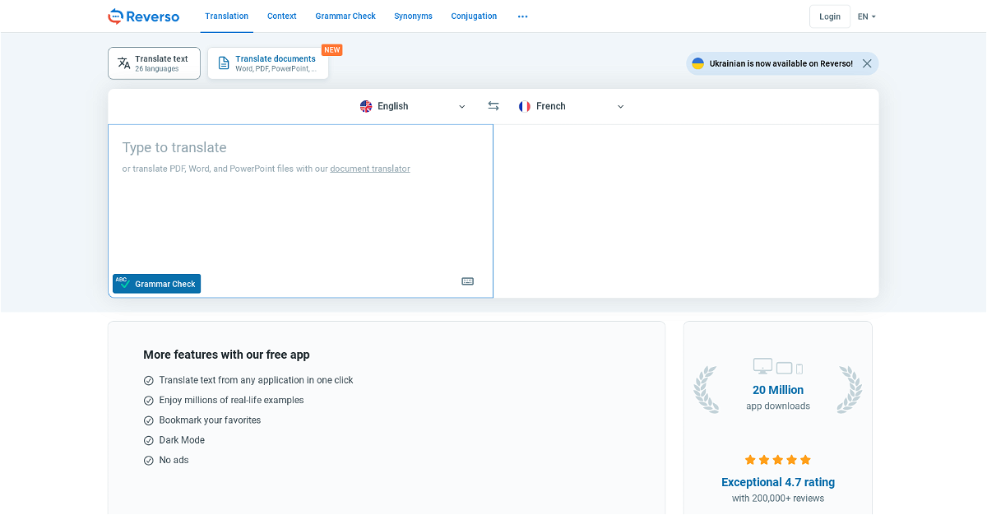Expand the French target language dropdown
The width and height of the screenshot is (987, 515).
pos(572,106)
